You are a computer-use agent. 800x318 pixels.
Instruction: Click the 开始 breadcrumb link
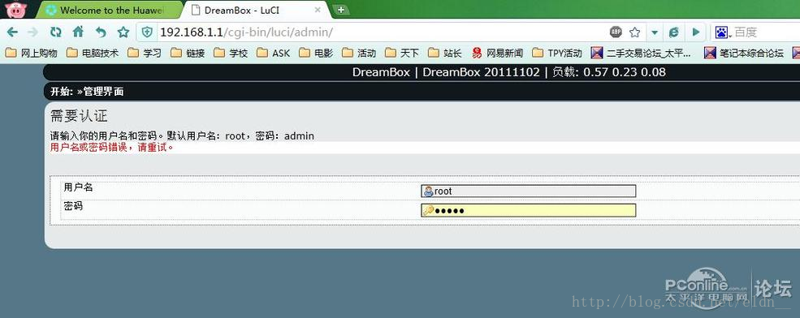61,92
